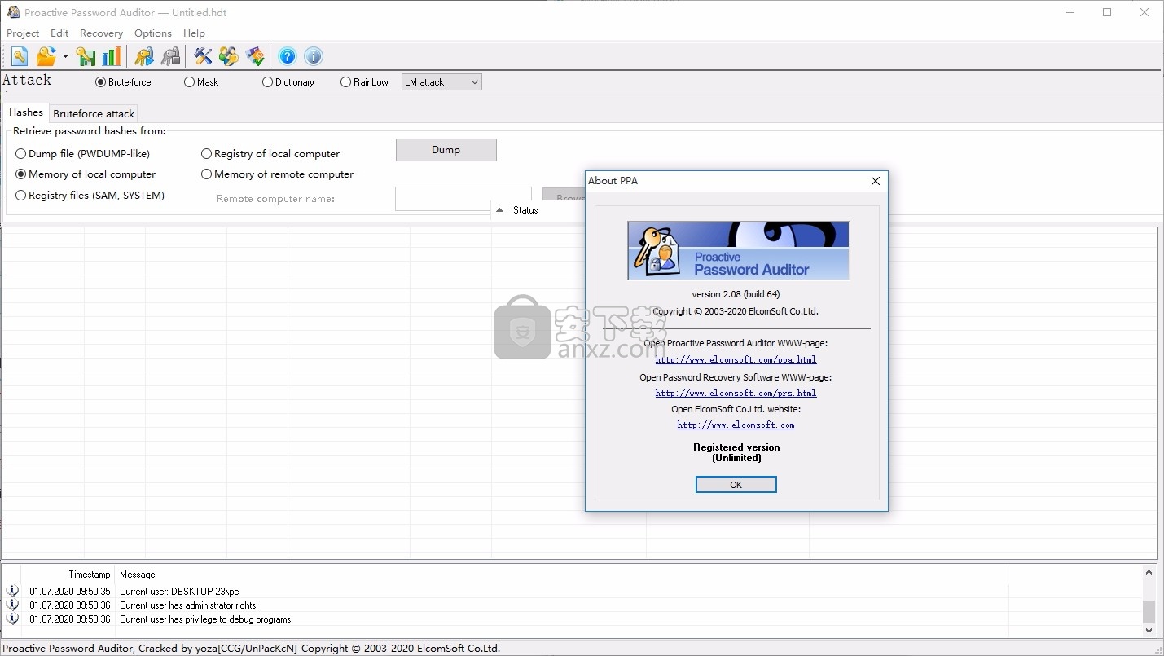Select the Dictionary attack radio button
Image resolution: width=1164 pixels, height=656 pixels.
[288, 82]
